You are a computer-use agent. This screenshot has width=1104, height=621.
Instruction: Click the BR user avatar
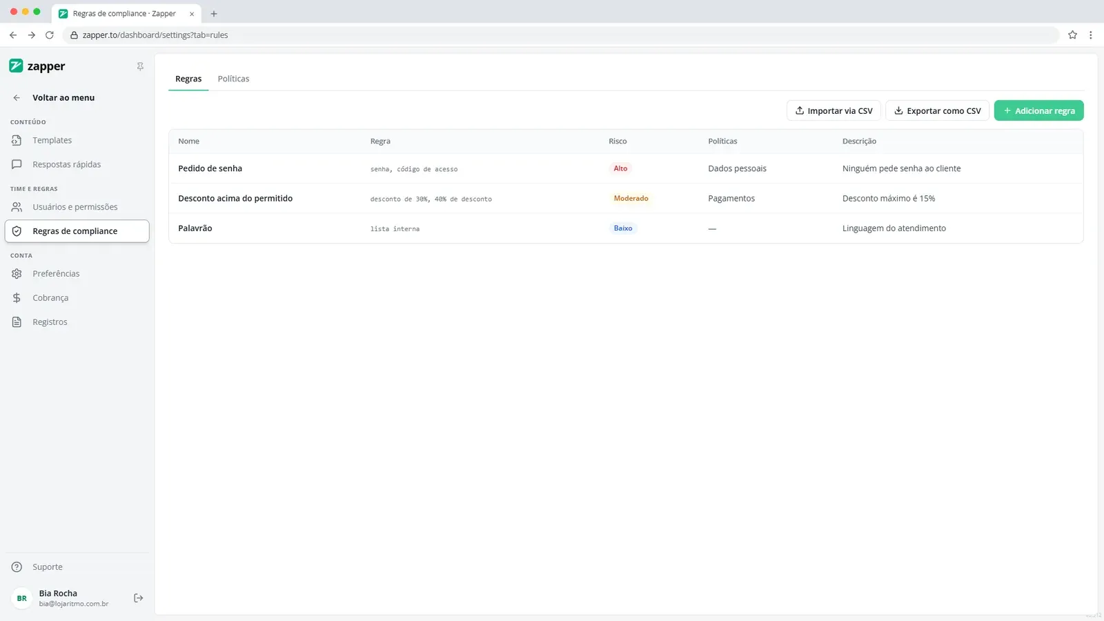point(22,598)
